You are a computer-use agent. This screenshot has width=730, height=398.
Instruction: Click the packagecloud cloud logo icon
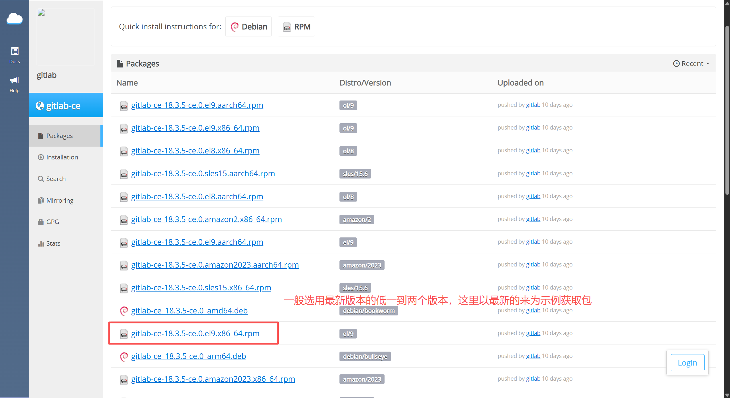tap(15, 19)
